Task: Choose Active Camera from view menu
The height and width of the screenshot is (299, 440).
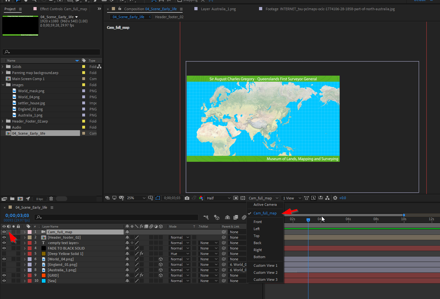Action: pos(265,205)
